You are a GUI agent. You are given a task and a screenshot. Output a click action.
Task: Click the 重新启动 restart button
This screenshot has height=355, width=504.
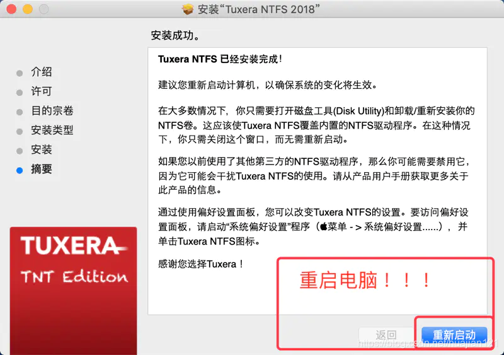pos(454,335)
